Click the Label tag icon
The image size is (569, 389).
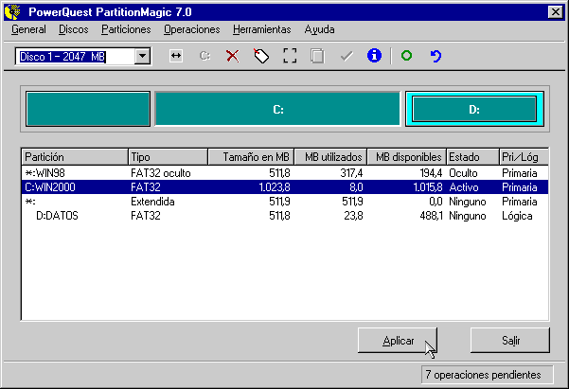(261, 56)
